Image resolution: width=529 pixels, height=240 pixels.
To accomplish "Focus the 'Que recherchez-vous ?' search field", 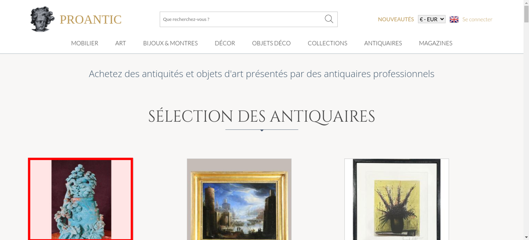I will pyautogui.click(x=242, y=19).
